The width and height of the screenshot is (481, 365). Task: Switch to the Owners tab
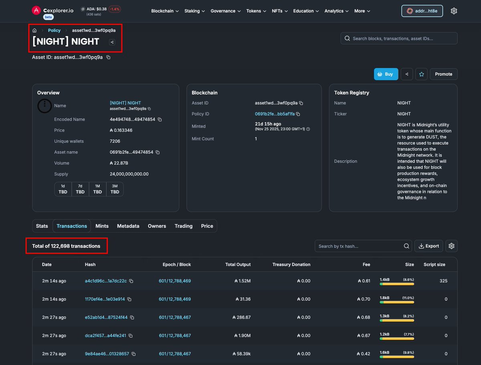(157, 226)
